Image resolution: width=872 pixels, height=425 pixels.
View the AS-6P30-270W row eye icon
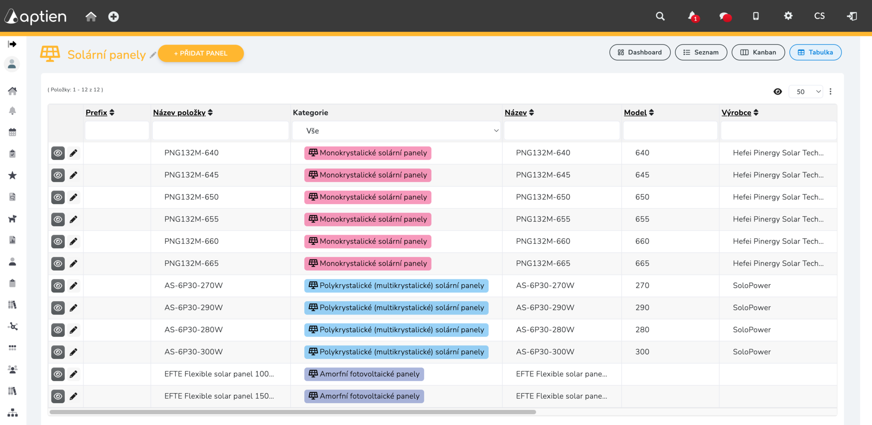tap(58, 286)
